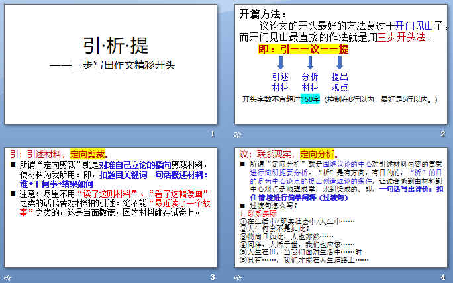This screenshot has width=453, height=283.
Task: Click the yellow highlighted 即:引——议——提 text
Action: (304, 49)
